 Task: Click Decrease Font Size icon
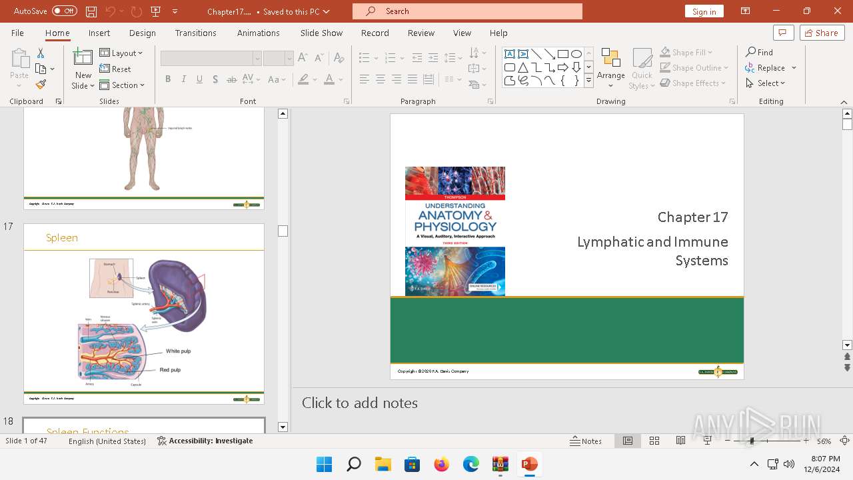point(318,58)
